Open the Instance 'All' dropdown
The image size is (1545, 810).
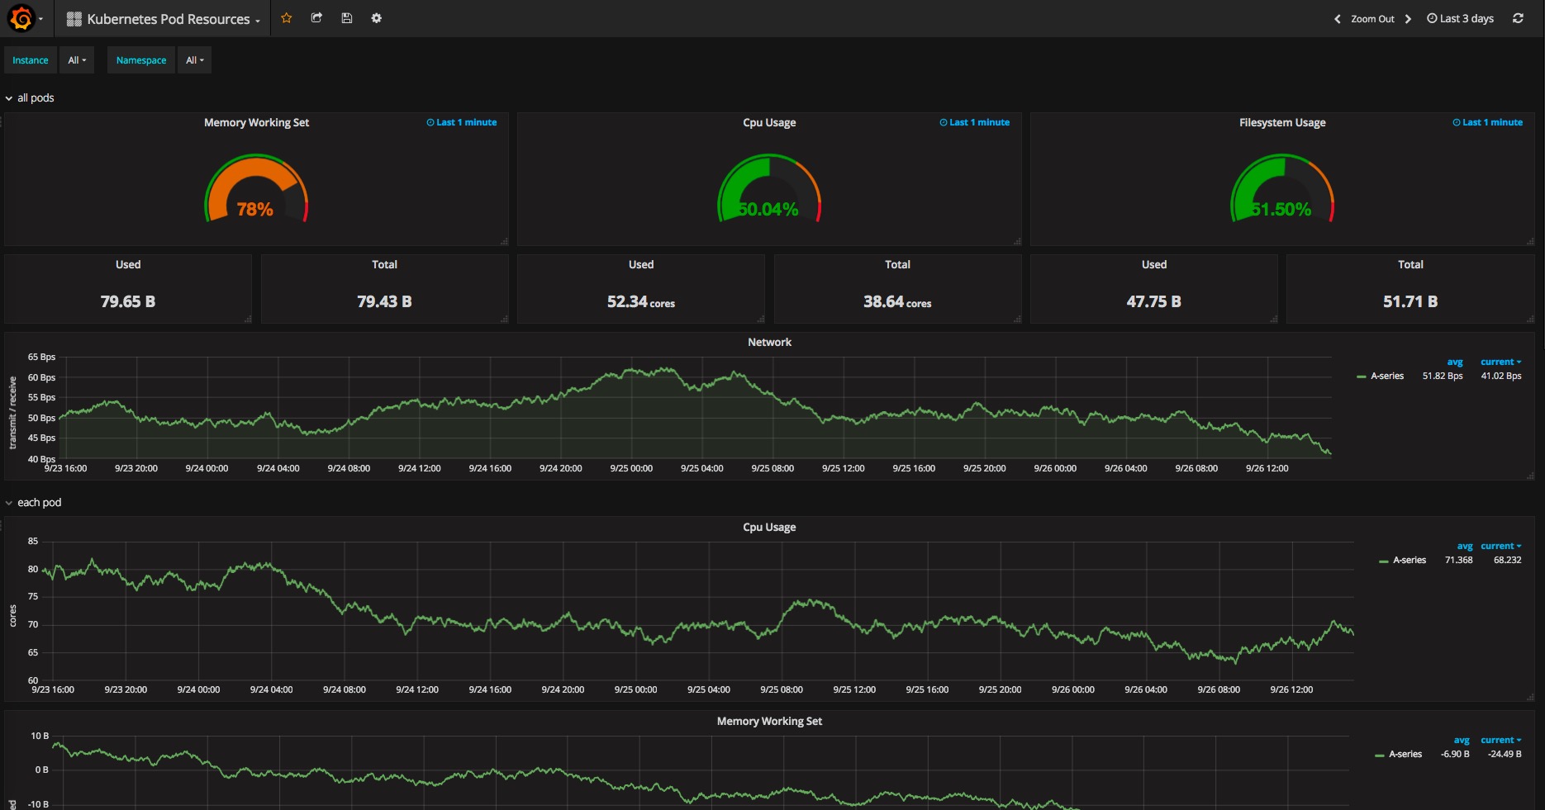[x=77, y=60]
